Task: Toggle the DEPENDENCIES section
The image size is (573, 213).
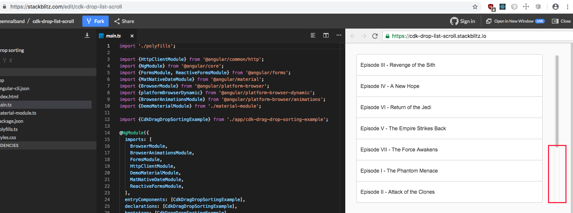Action: tap(48, 145)
